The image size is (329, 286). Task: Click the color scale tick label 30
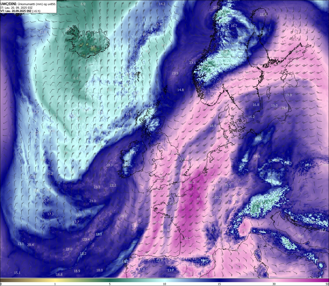274,284
